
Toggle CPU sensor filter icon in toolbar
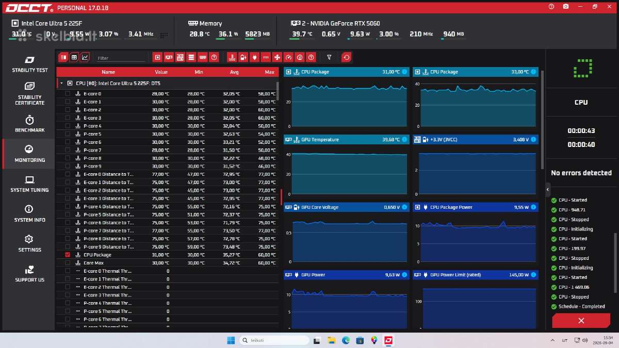click(158, 57)
